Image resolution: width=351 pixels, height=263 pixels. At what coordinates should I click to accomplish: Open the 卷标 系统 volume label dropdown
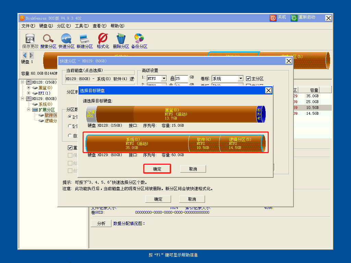point(240,78)
